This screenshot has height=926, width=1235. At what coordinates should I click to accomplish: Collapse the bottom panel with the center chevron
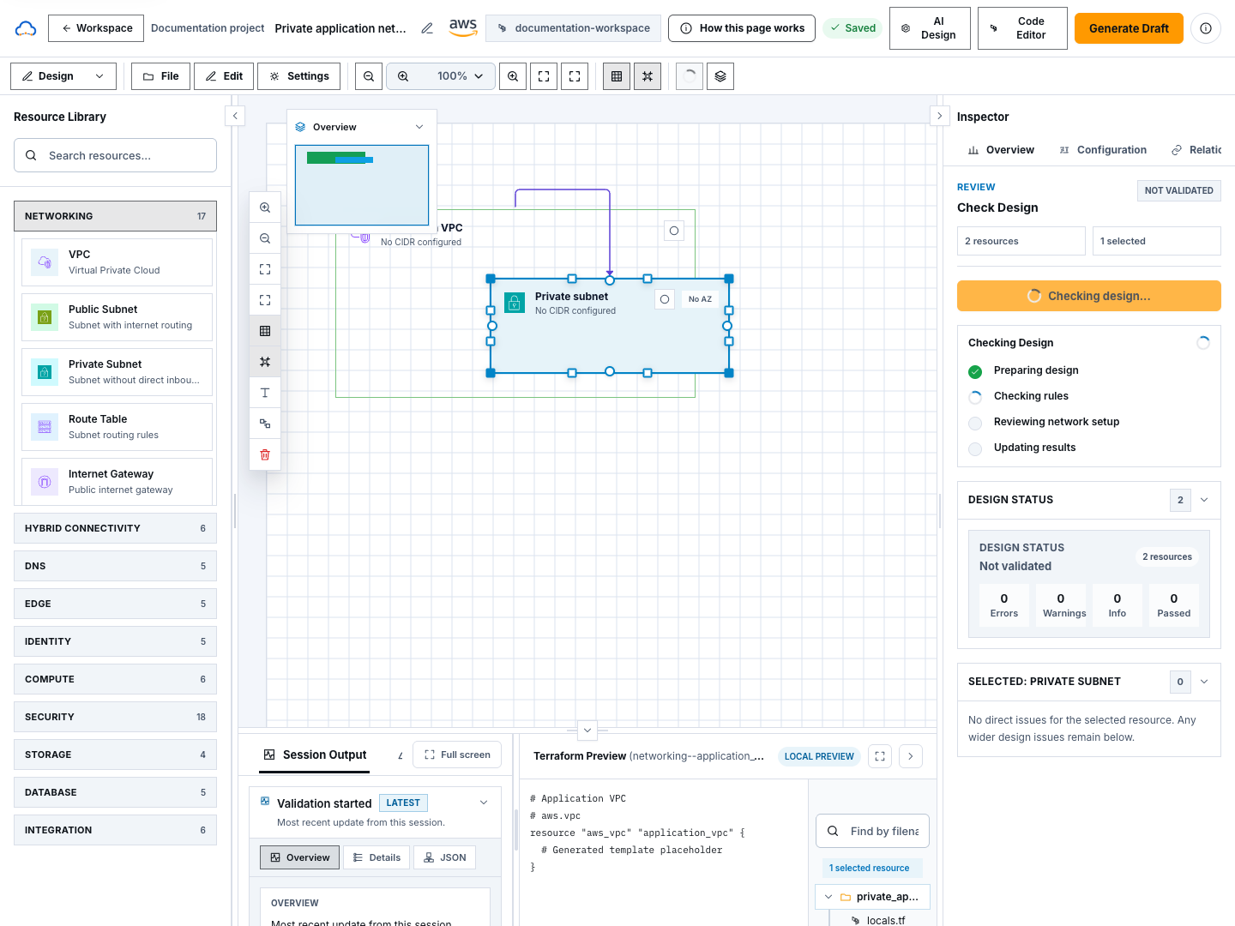587,731
